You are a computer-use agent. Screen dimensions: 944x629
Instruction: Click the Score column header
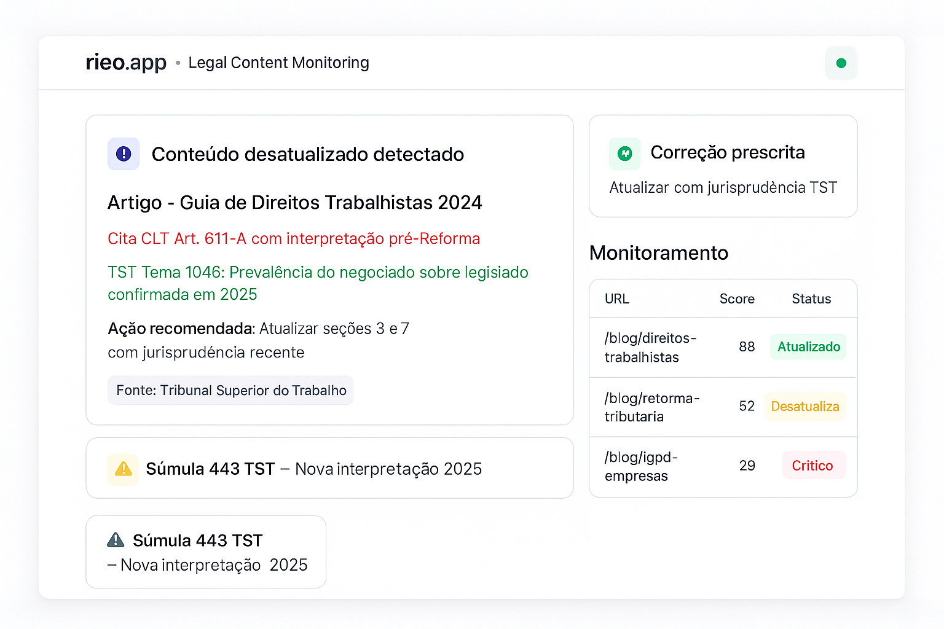click(737, 299)
